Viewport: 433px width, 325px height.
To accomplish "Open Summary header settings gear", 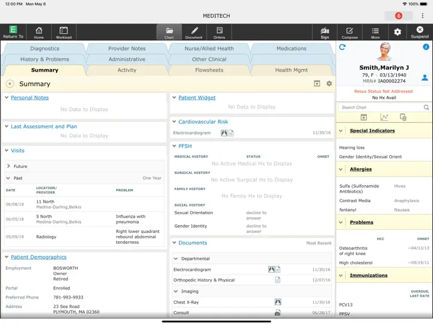I will [329, 84].
